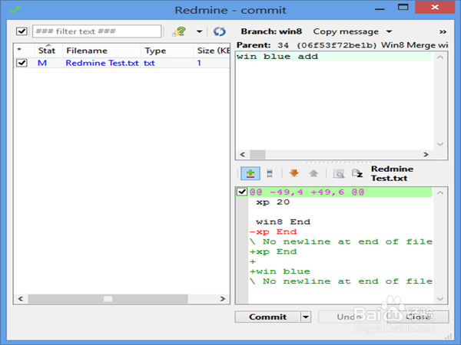Click the side-by-side diff view icon
Viewport: 461px width, 345px height.
click(270, 173)
